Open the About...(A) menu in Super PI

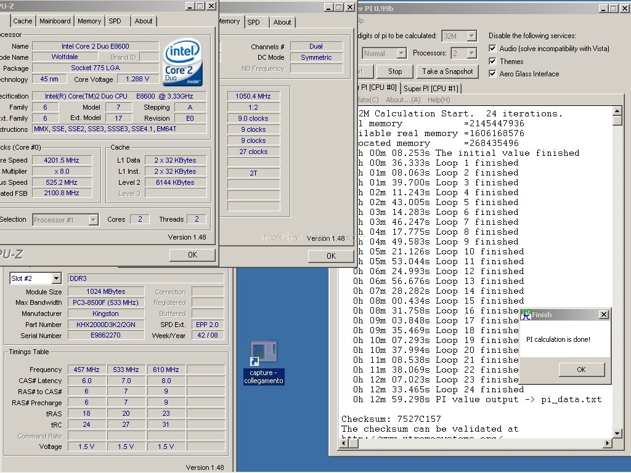(x=403, y=100)
